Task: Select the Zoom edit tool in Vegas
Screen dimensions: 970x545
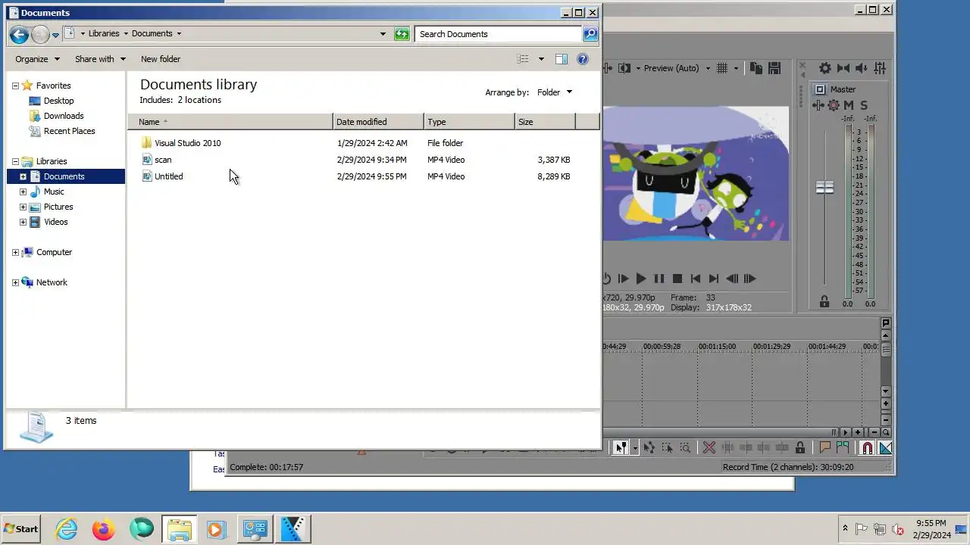Action: click(x=685, y=448)
